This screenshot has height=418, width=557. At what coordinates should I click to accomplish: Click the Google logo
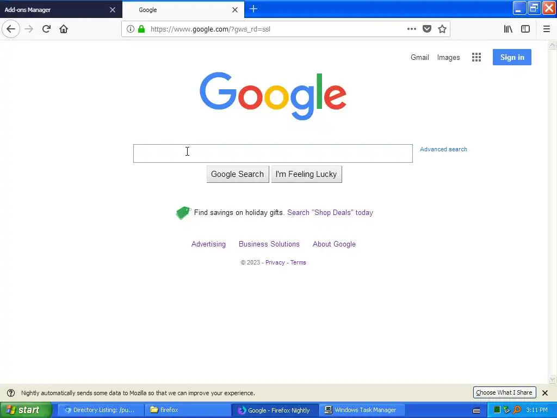tap(273, 96)
